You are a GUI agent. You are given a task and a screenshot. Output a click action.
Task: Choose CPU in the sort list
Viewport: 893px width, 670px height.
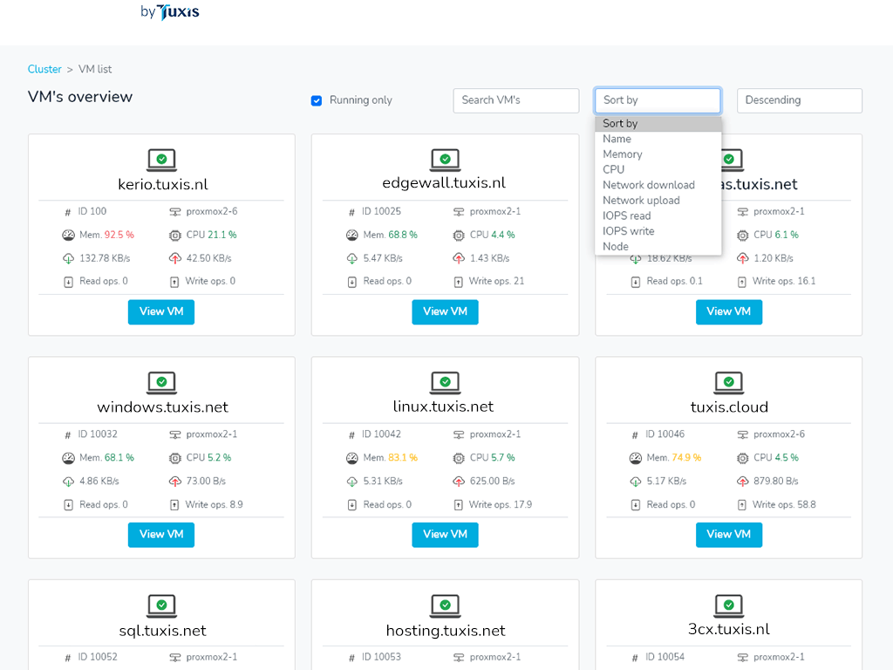point(658,170)
